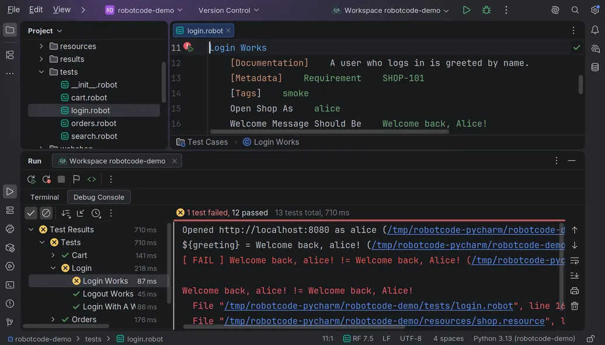The height and width of the screenshot is (345, 605).
Task: Click the flag icon in the Run toolbar
Action: [x=77, y=179]
